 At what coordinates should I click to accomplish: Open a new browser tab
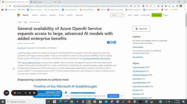click(59, 2)
